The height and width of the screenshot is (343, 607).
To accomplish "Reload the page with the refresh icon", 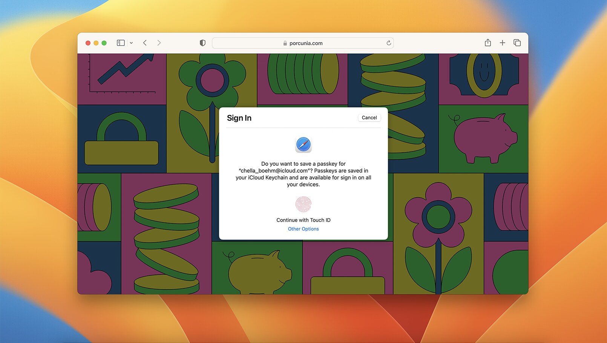I will point(389,43).
